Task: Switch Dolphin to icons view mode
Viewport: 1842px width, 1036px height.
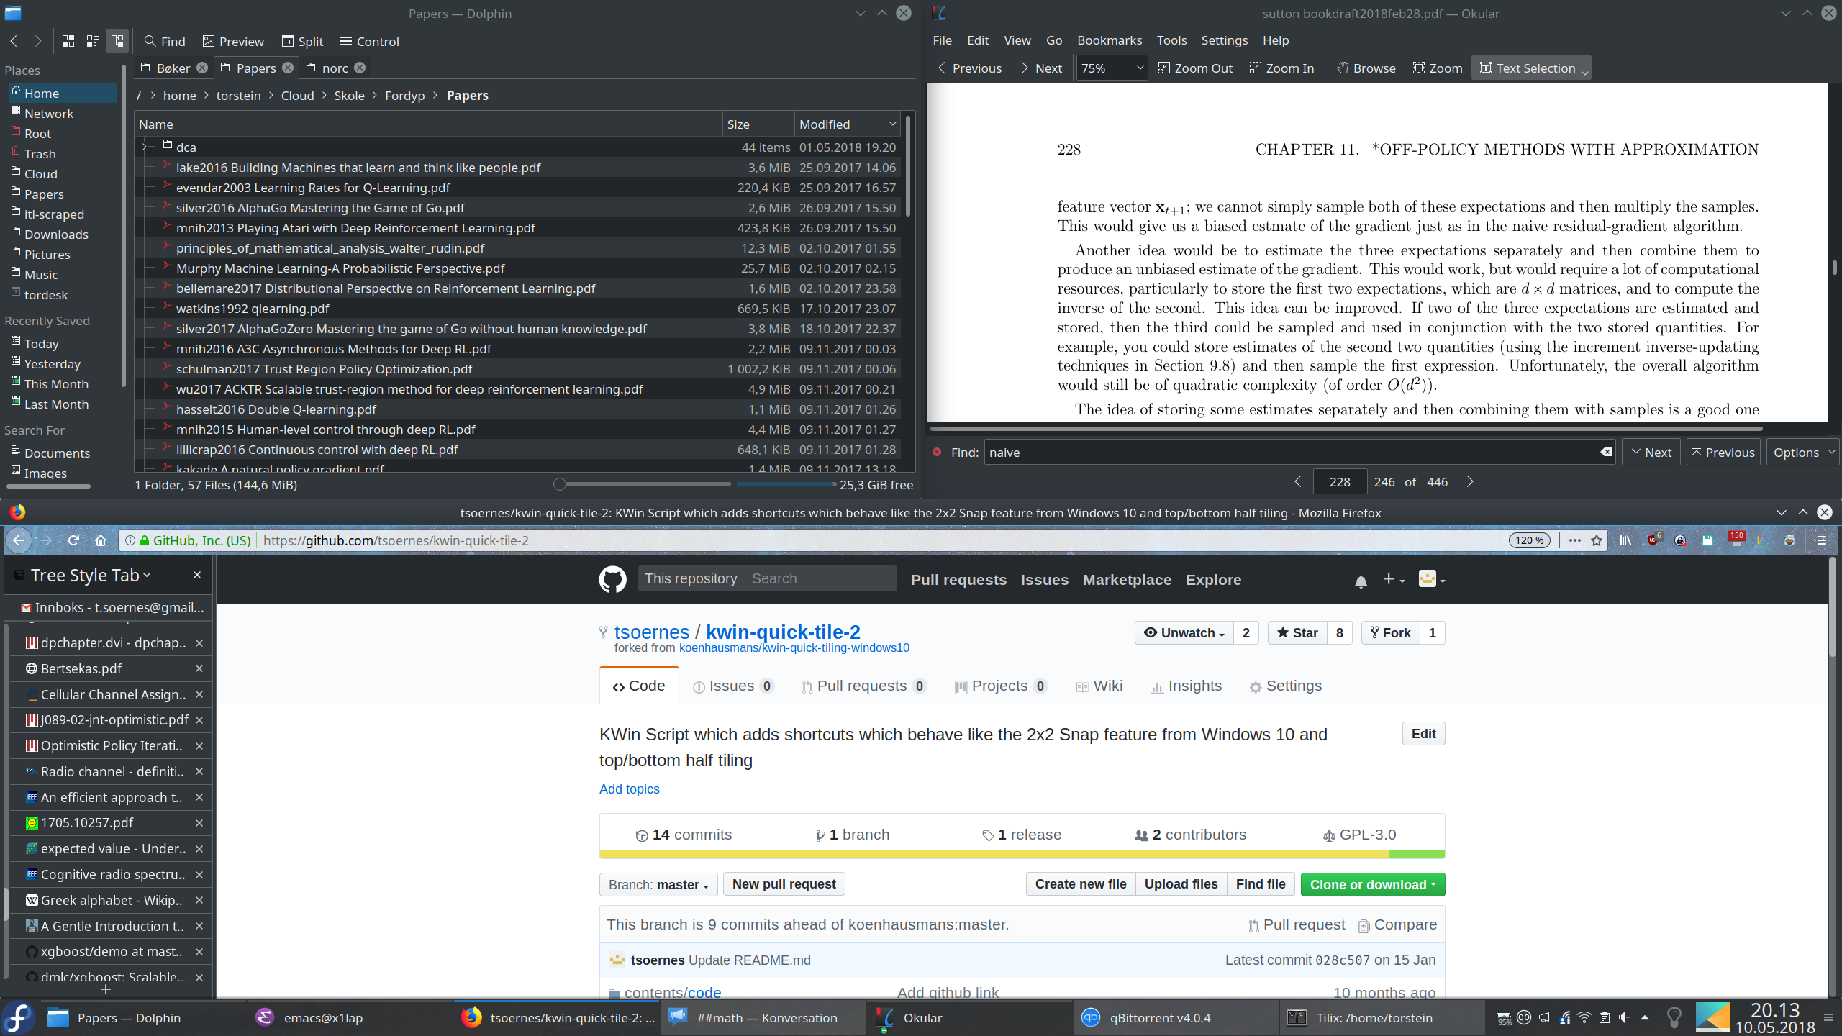Action: (68, 41)
